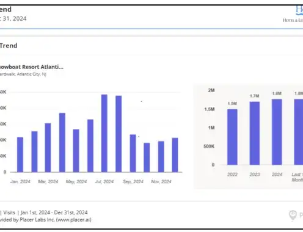Select the 2022 yearly visits bar

pyautogui.click(x=232, y=137)
